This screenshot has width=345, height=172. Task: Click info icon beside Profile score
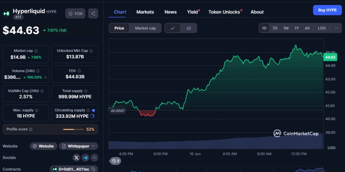pyautogui.click(x=31, y=129)
